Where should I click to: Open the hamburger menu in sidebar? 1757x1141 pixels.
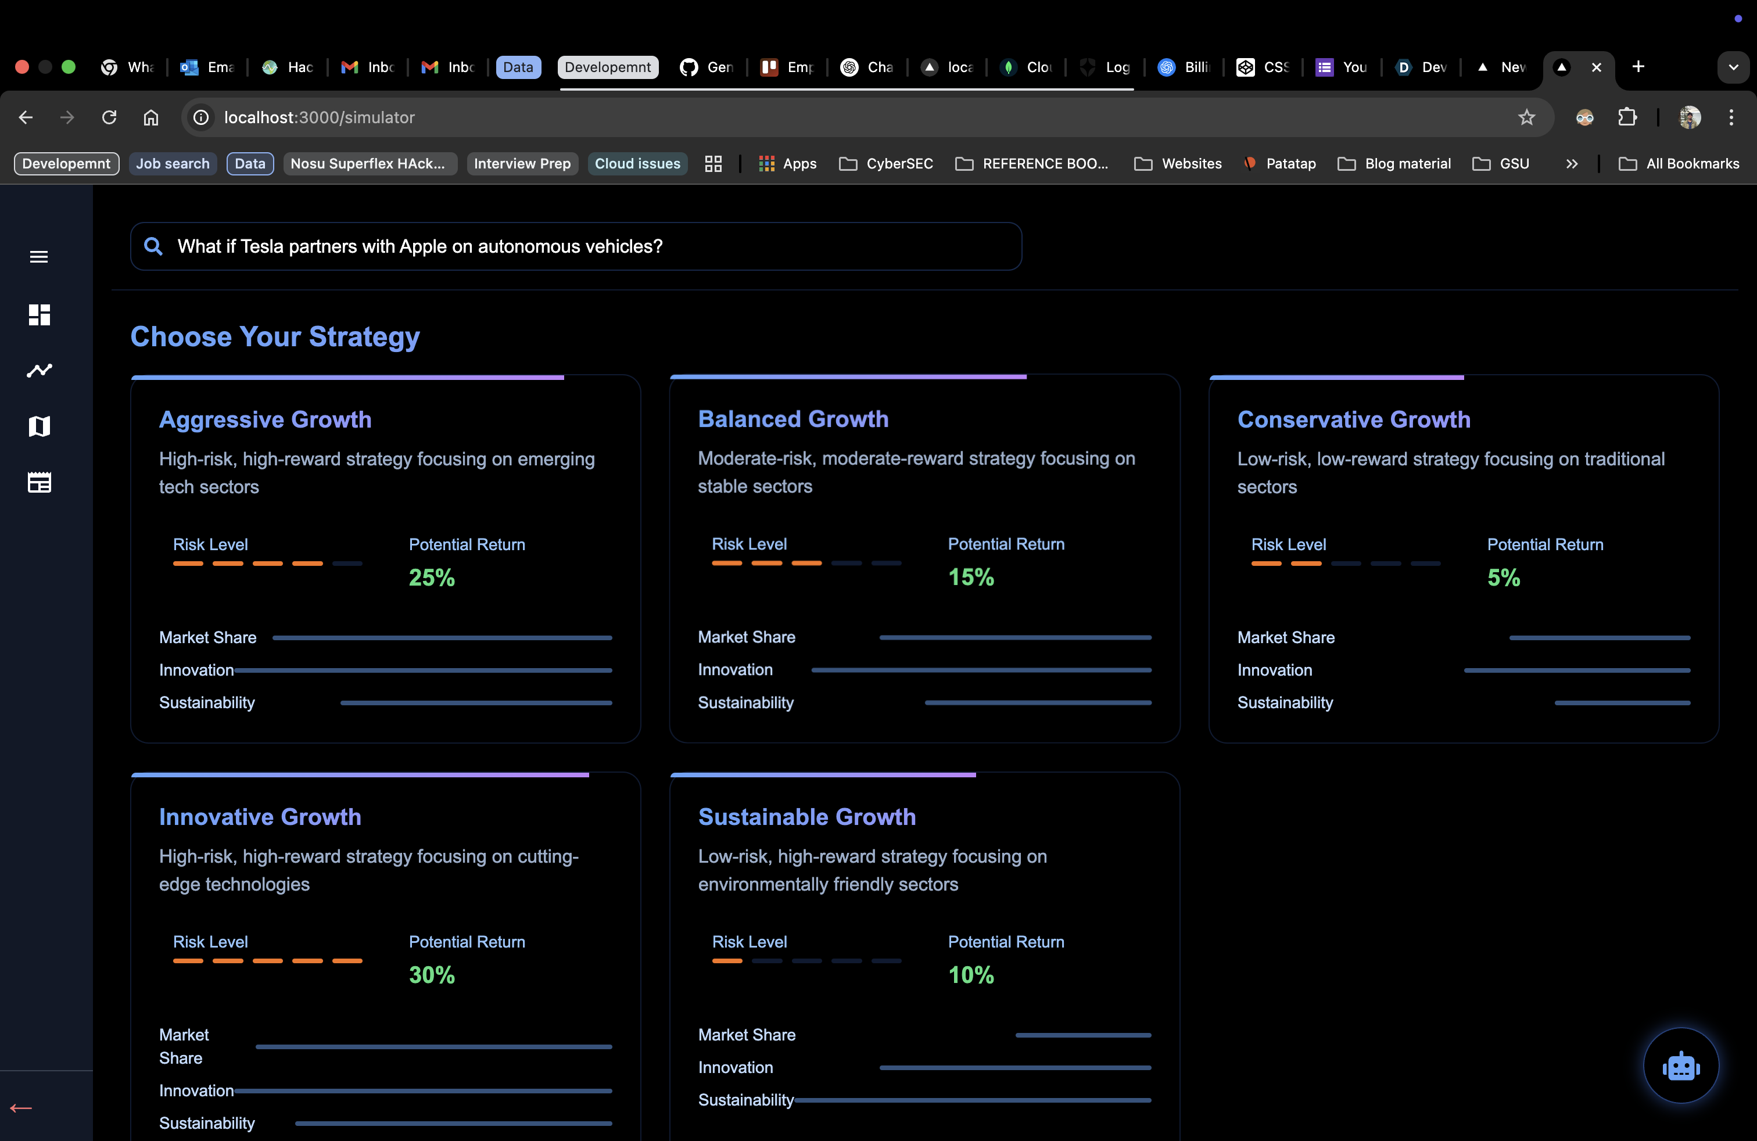pyautogui.click(x=39, y=257)
